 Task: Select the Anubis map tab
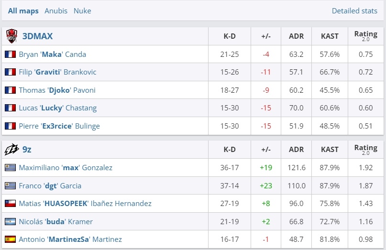pos(56,11)
